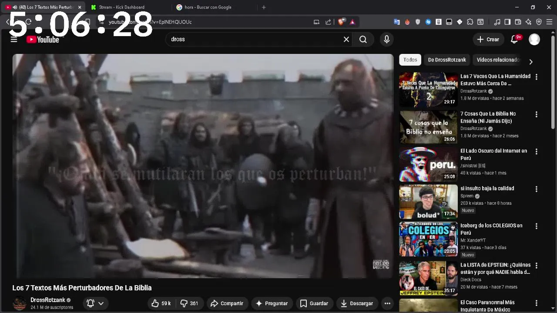Save the video with Guardar

pyautogui.click(x=314, y=303)
